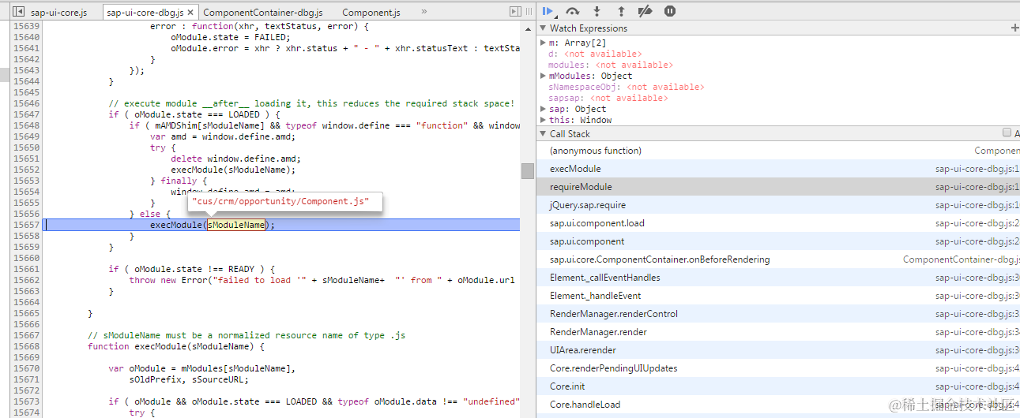Click the function execModule declaration line
This screenshot has height=418, width=1020.
(x=175, y=346)
